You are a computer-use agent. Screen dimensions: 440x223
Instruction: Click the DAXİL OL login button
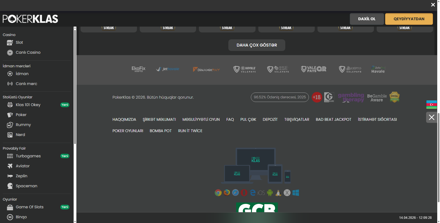click(x=367, y=19)
